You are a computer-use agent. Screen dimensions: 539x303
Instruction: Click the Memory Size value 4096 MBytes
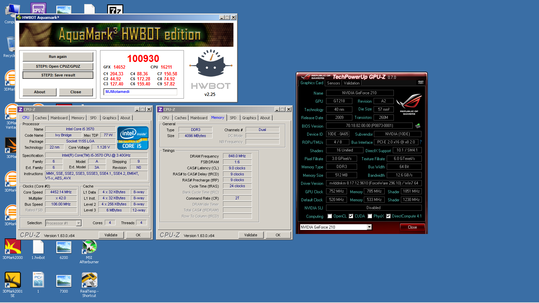coord(195,136)
